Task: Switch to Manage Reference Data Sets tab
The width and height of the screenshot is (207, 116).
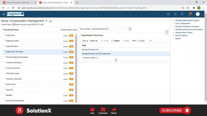Action: [19, 3]
